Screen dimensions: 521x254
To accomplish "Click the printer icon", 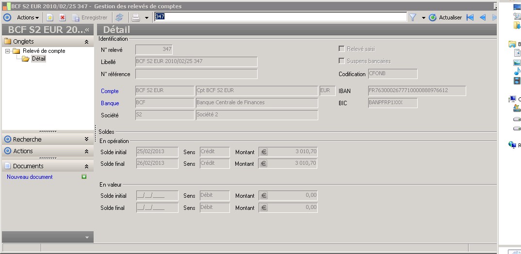I will click(x=136, y=17).
